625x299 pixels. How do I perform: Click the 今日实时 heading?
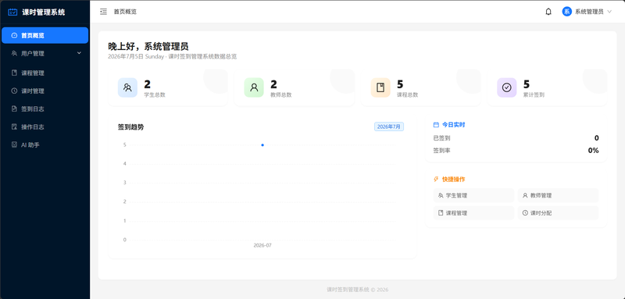pos(454,125)
